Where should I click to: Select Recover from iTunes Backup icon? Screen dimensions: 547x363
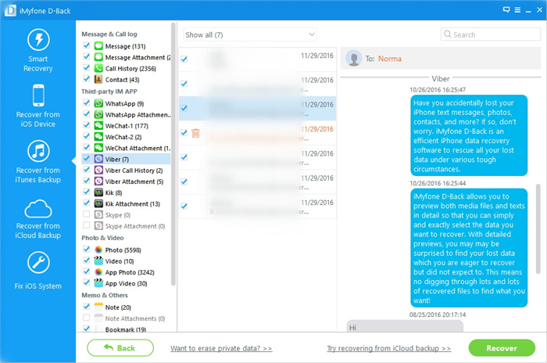click(38, 151)
